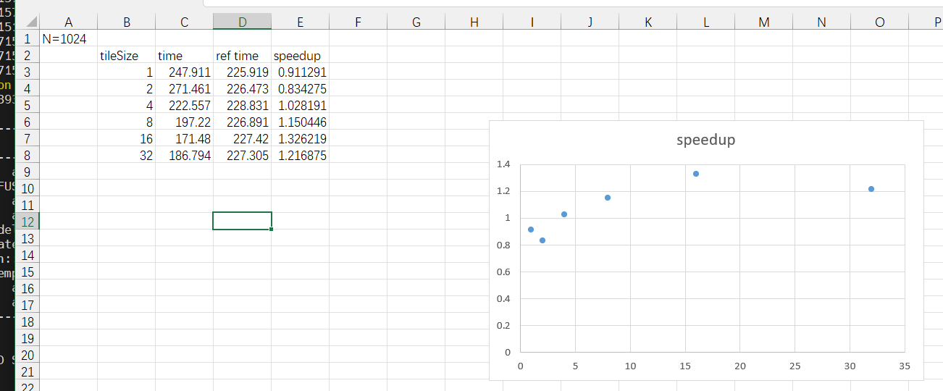The height and width of the screenshot is (391, 943).
Task: Click the highest chart data point at 16
Action: (x=696, y=174)
